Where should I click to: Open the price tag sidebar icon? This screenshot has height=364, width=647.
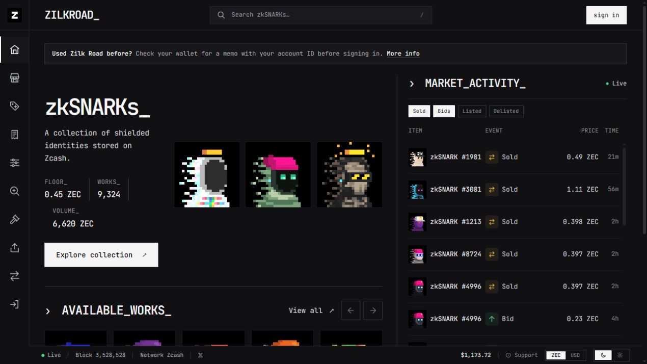pos(14,106)
